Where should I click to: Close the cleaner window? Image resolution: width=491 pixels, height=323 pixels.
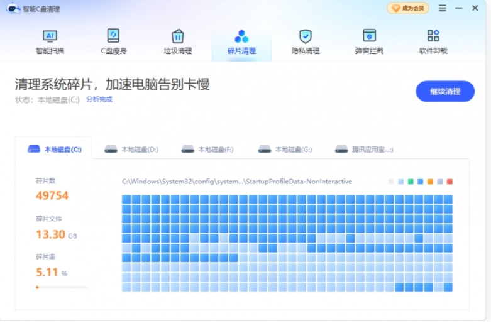475,8
